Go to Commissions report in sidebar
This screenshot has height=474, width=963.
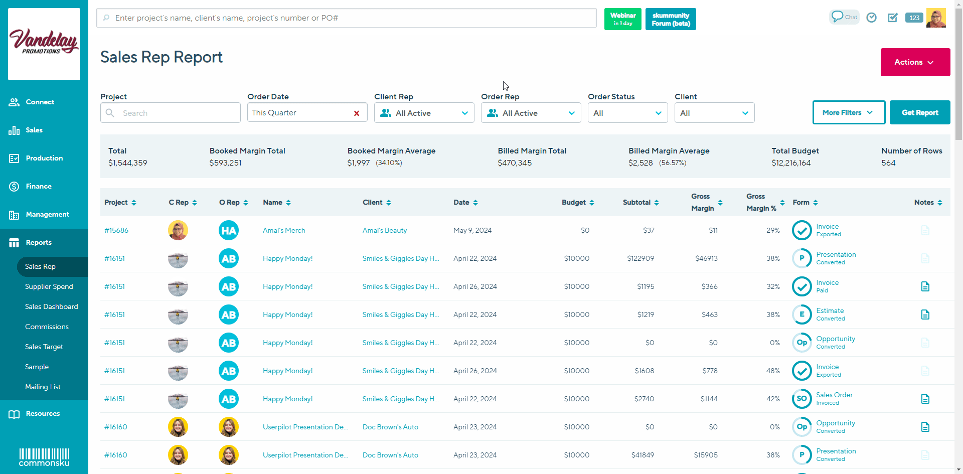[x=47, y=327]
